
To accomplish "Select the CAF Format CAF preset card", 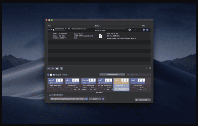I will coord(138,85).
